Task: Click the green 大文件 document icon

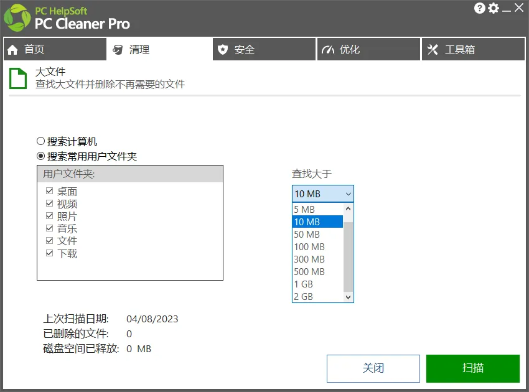Action: [17, 79]
